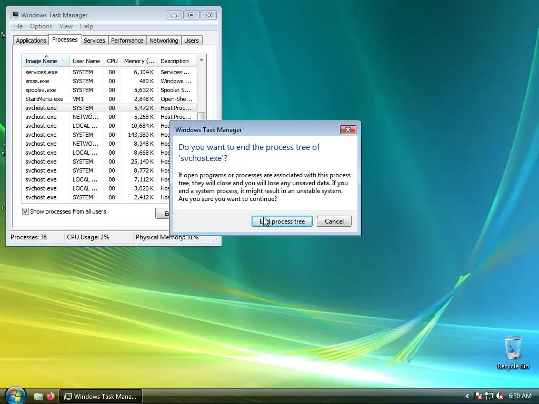Click the network tray icon
The image size is (539, 404).
point(489,397)
